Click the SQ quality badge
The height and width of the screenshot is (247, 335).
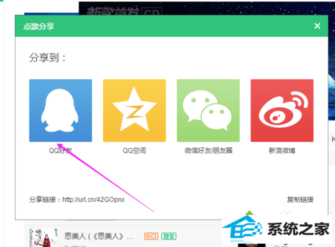tap(151, 236)
